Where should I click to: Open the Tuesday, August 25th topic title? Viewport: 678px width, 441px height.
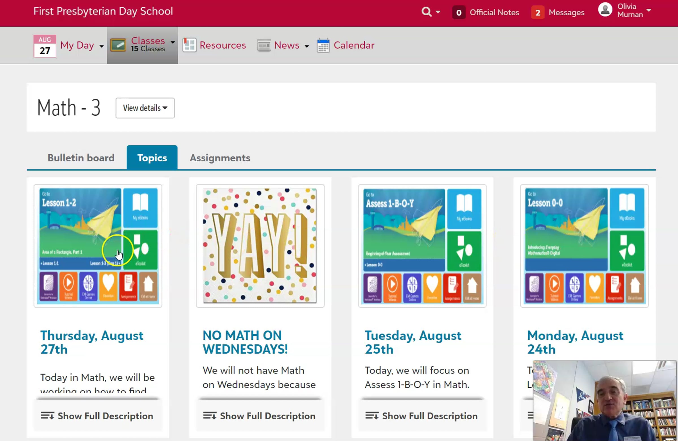coord(413,342)
